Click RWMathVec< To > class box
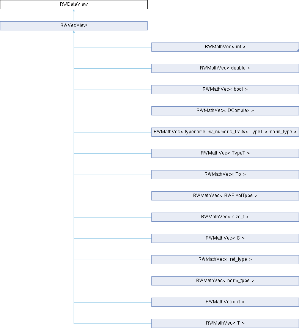 (225, 175)
